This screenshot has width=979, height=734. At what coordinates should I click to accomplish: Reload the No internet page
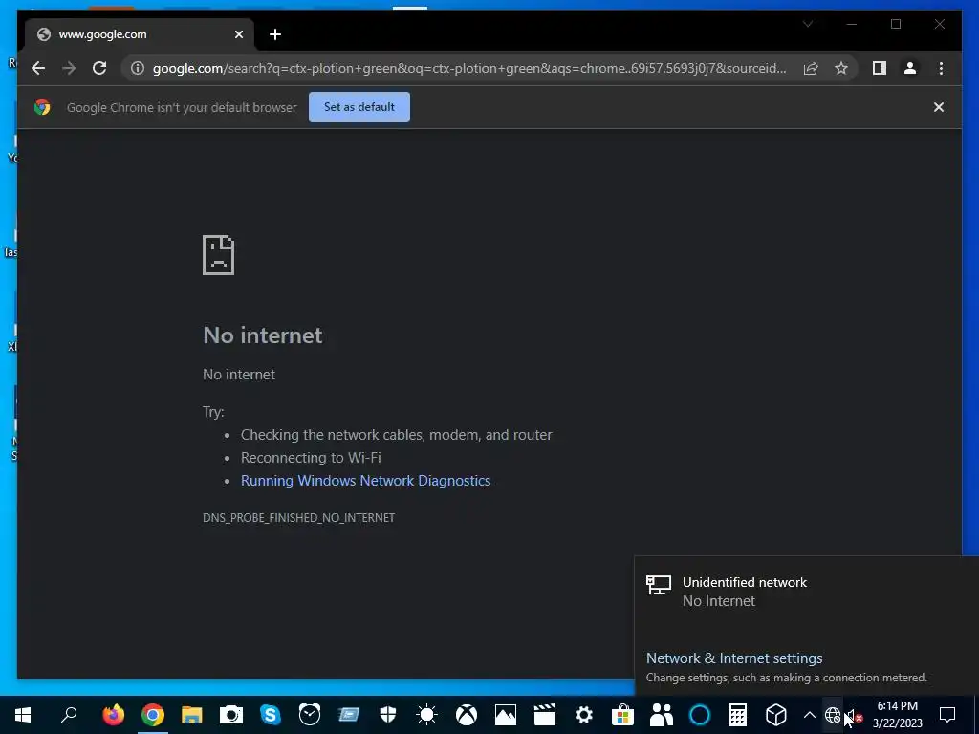coord(99,68)
